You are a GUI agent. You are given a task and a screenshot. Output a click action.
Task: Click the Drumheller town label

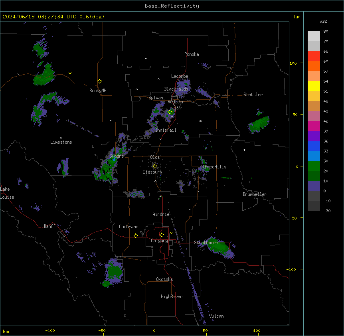(x=255, y=194)
